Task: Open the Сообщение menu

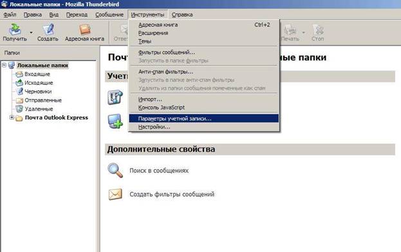Action: pos(109,15)
